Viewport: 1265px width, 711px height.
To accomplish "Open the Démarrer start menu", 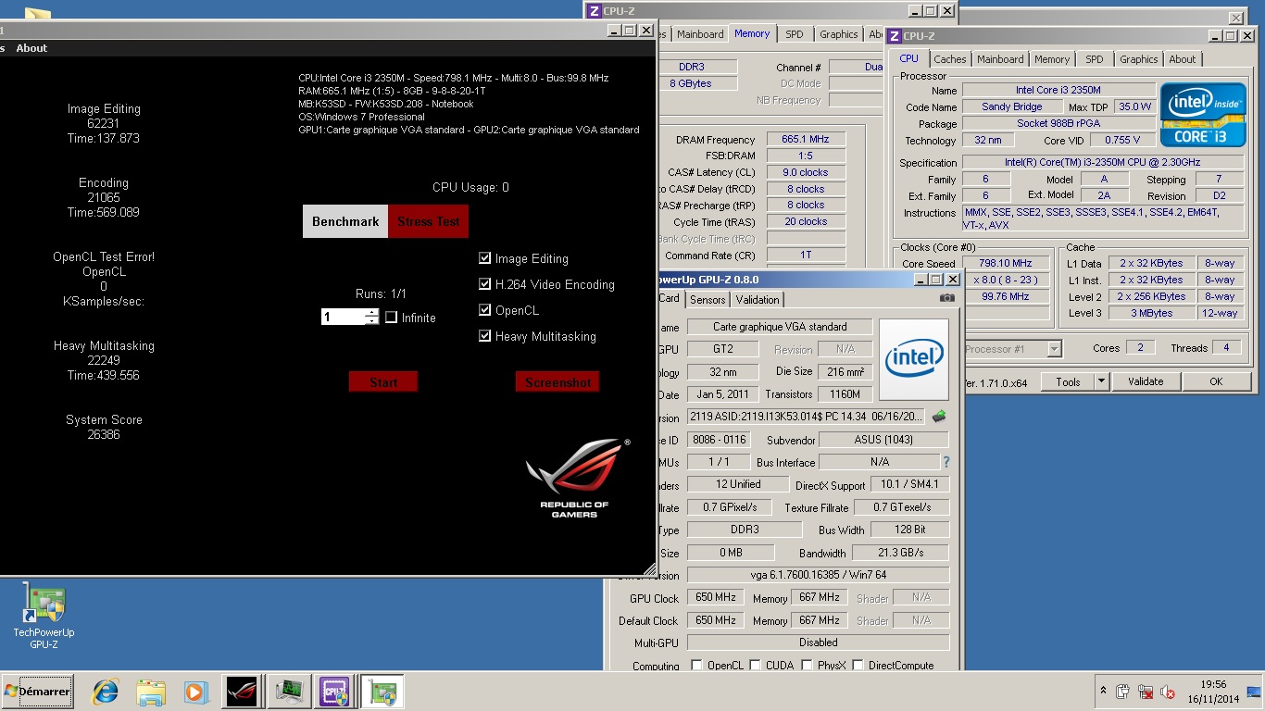I will pyautogui.click(x=37, y=692).
